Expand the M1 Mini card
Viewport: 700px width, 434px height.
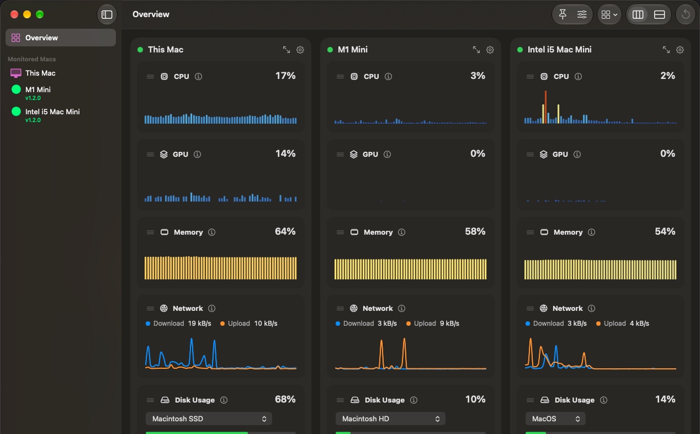476,50
